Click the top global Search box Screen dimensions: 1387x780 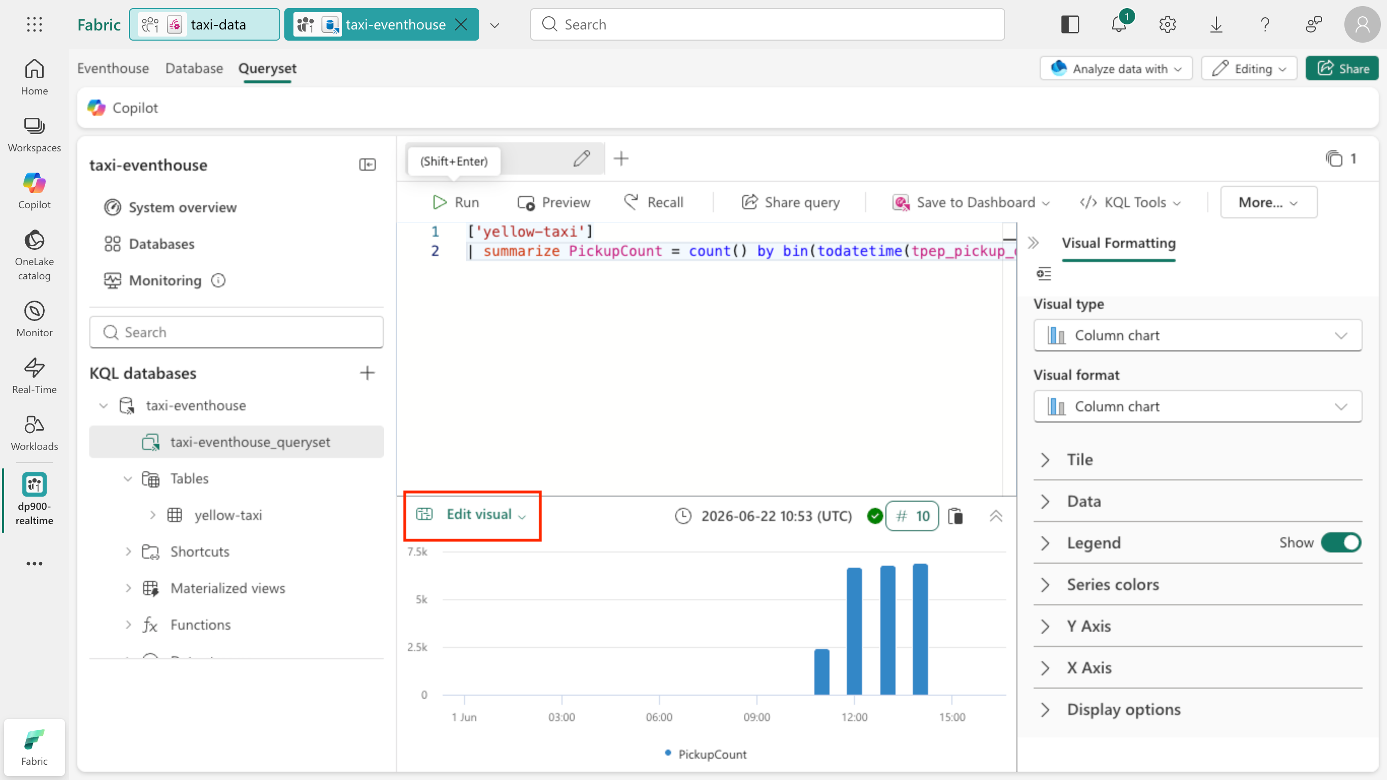767,24
